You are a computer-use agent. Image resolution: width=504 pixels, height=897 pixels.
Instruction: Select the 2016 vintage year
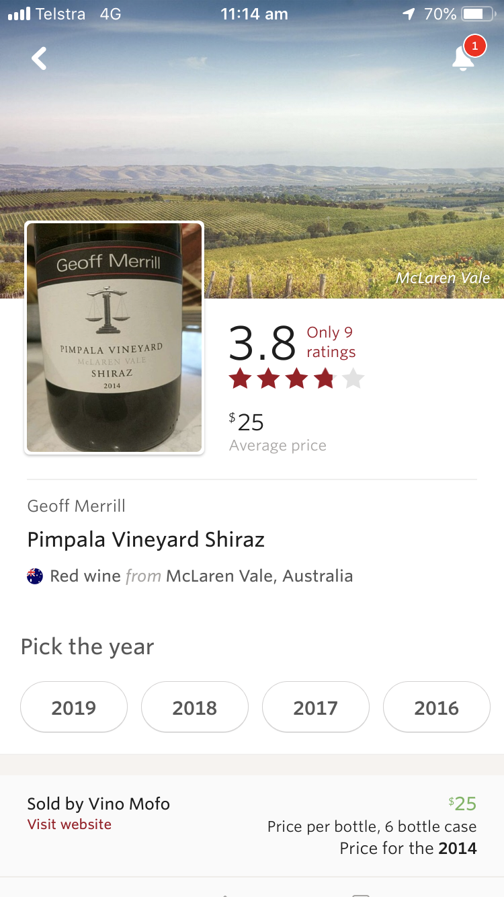[x=437, y=707]
